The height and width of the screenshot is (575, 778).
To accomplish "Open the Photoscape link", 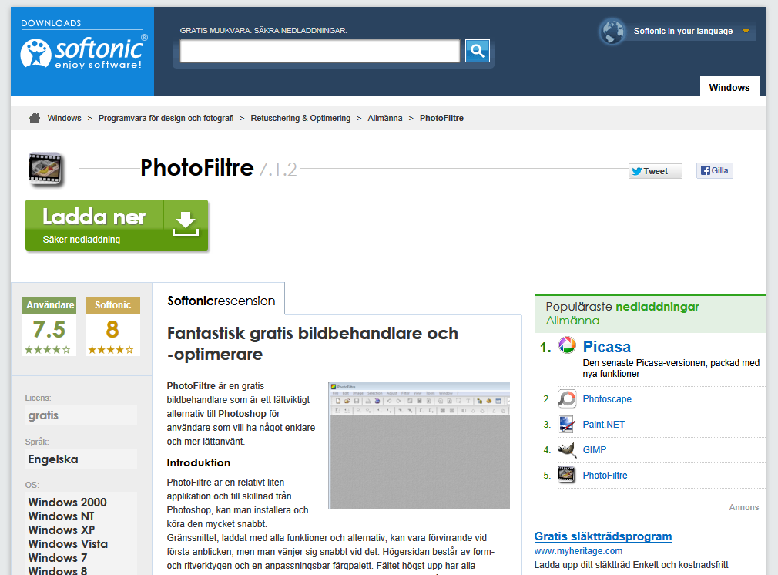I will 607,399.
